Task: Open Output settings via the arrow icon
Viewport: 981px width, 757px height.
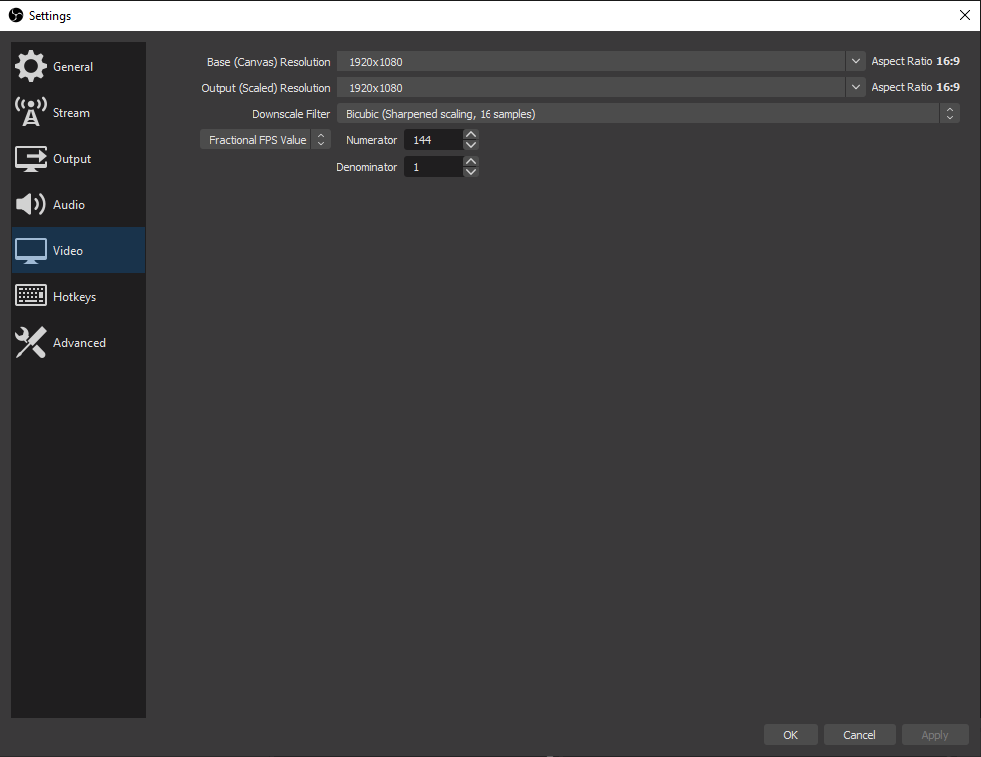Action: 30,158
